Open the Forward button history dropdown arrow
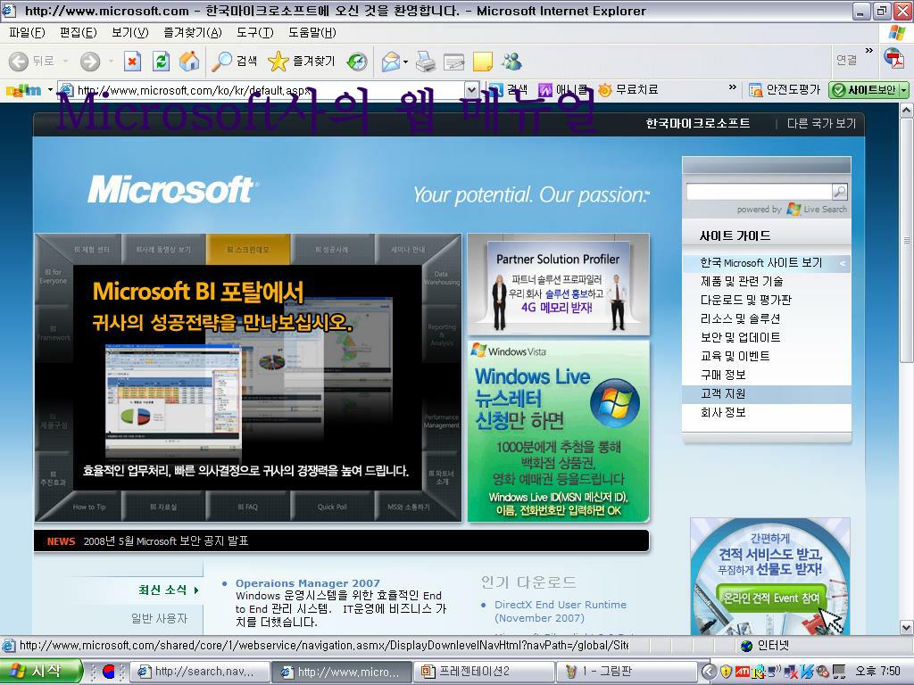The height and width of the screenshot is (685, 914). [x=111, y=62]
